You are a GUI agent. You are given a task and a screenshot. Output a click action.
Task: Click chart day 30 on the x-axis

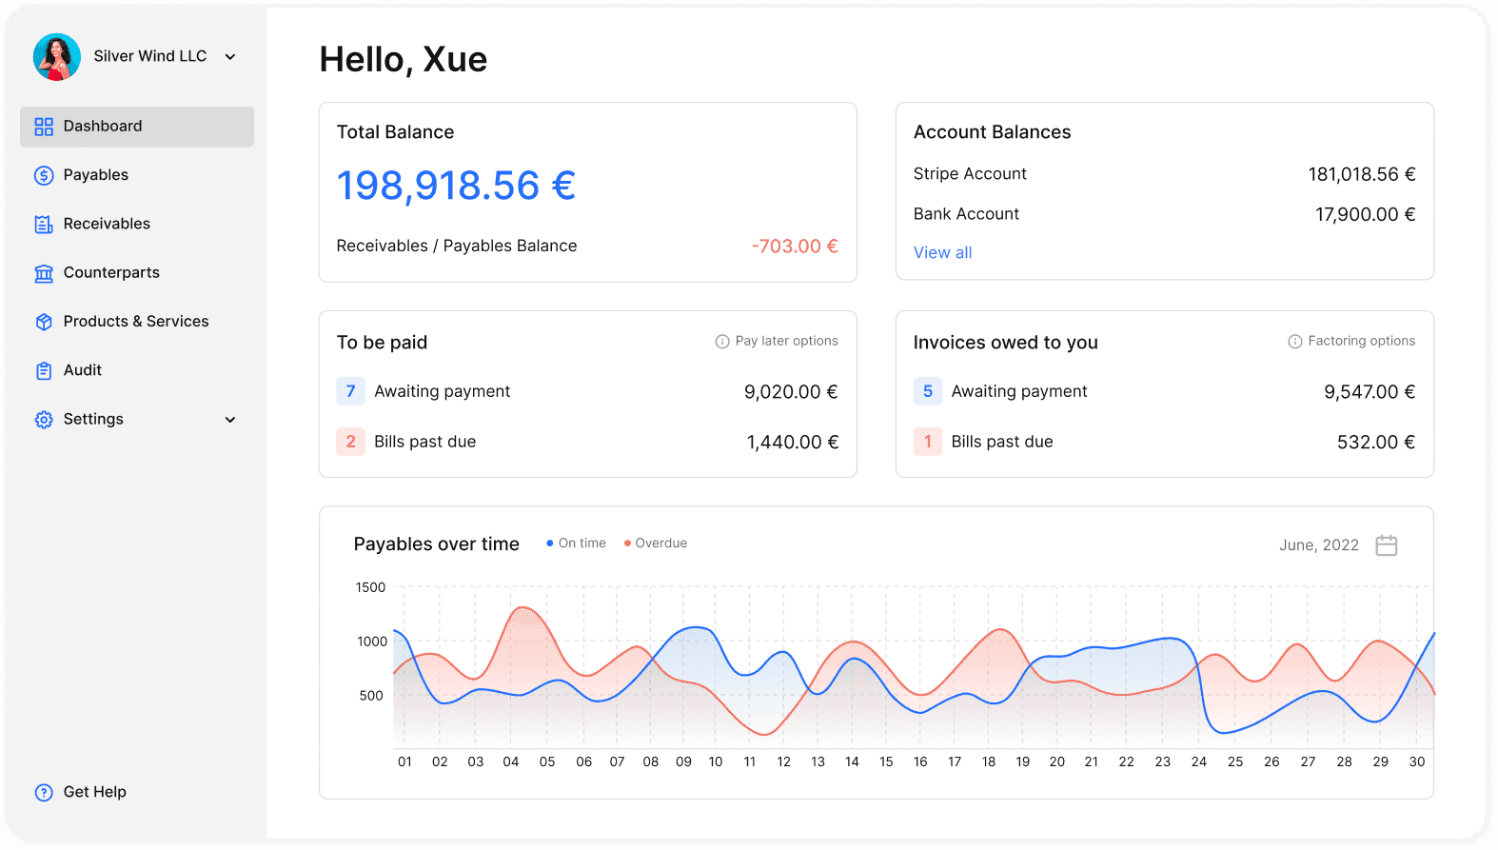(x=1417, y=762)
